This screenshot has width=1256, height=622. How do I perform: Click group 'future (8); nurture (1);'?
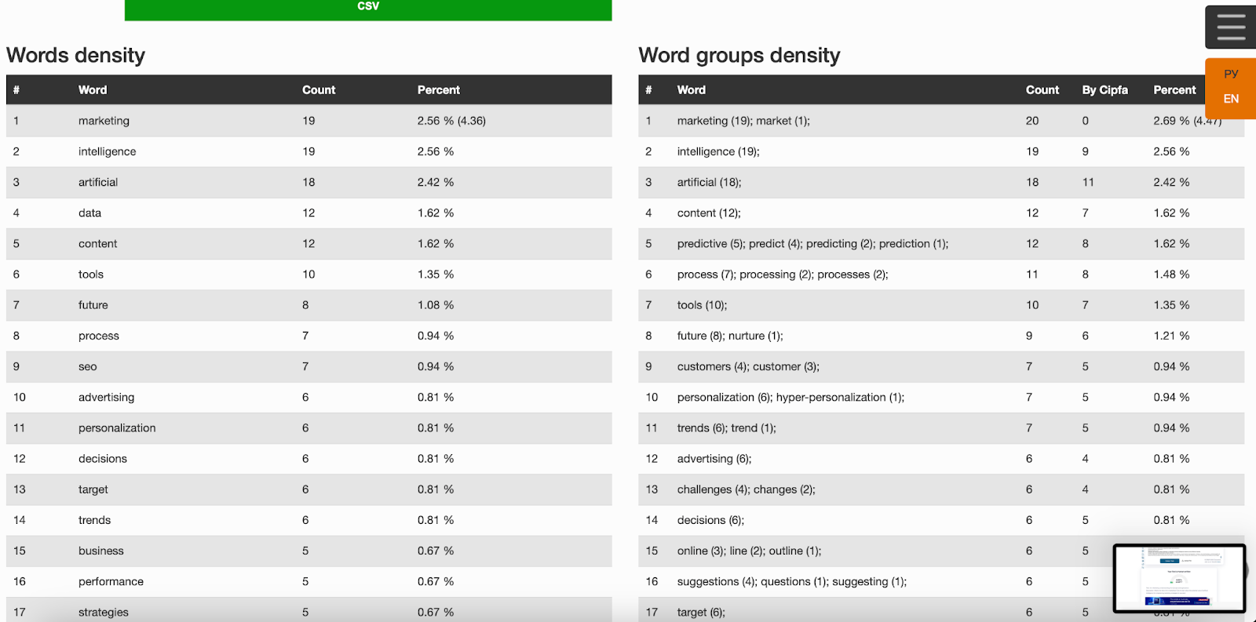(730, 336)
